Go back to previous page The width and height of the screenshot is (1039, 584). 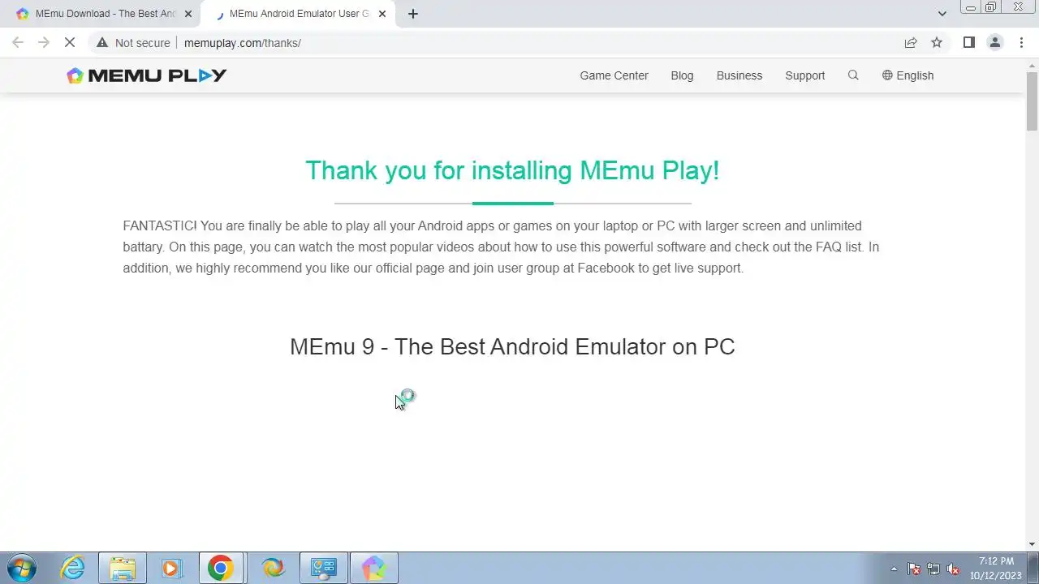tap(18, 42)
